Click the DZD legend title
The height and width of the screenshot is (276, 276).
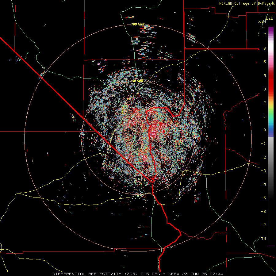pyautogui.click(x=270, y=18)
